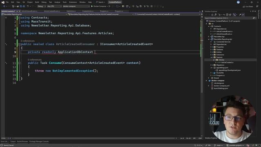Click the Save All toolbar icon
Image resolution: width=261 pixels, height=147 pixels.
[x=24, y=7]
